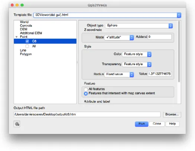Enable the C6 layer checkbox
The width and height of the screenshot is (195, 151).
click(x=27, y=41)
